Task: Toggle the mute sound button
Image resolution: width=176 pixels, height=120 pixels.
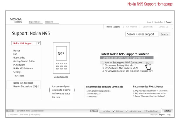Action: [x=167, y=111]
